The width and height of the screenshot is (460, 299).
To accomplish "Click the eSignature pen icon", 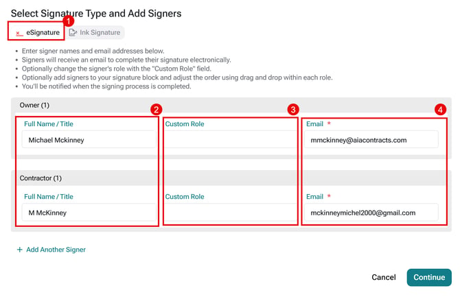I will [19, 33].
